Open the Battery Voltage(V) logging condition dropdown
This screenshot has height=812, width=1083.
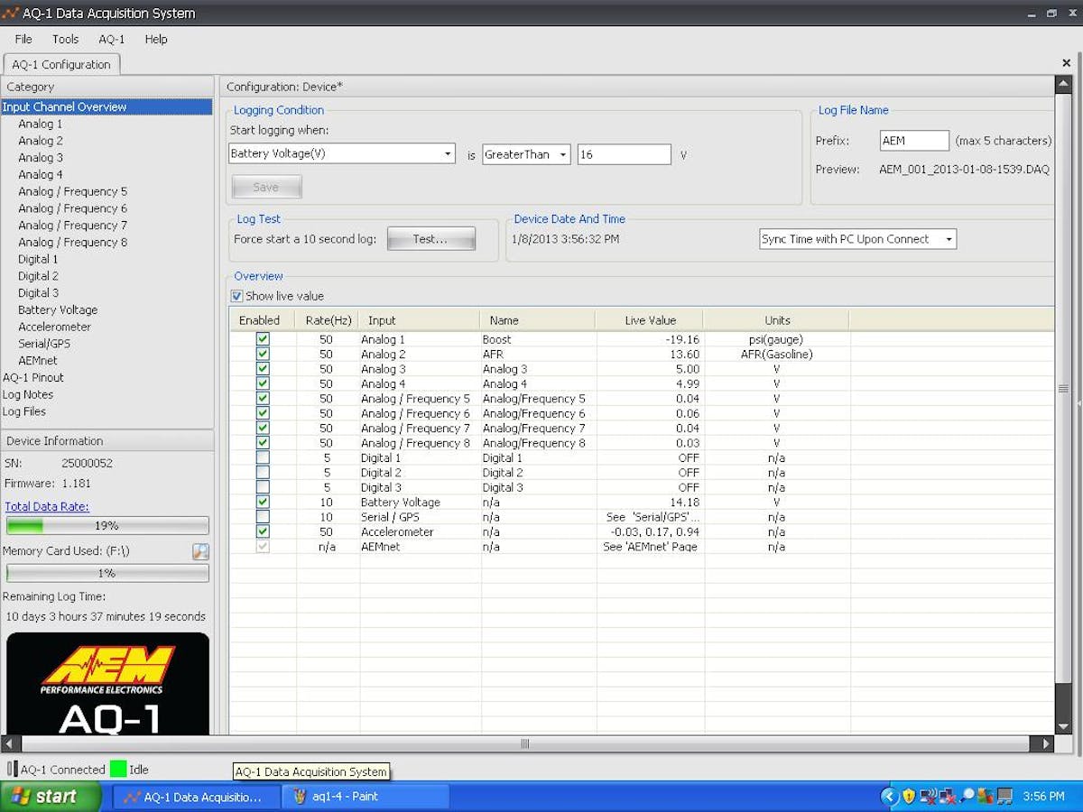click(448, 154)
